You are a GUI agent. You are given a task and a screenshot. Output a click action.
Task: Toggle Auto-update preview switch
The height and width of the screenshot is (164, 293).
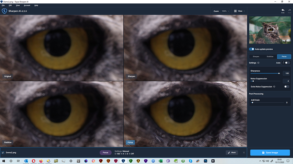coord(252,49)
